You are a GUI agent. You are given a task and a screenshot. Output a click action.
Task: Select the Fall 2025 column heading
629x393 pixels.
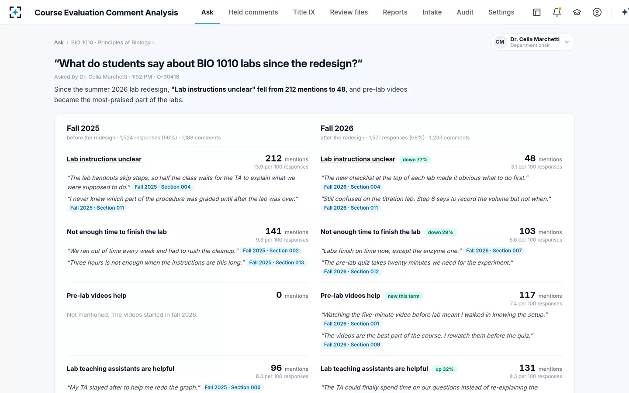click(83, 128)
